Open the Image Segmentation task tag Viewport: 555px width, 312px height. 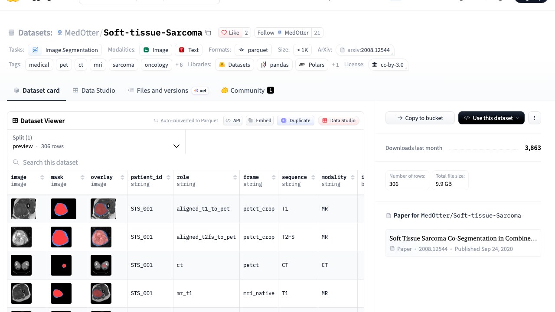(x=65, y=50)
